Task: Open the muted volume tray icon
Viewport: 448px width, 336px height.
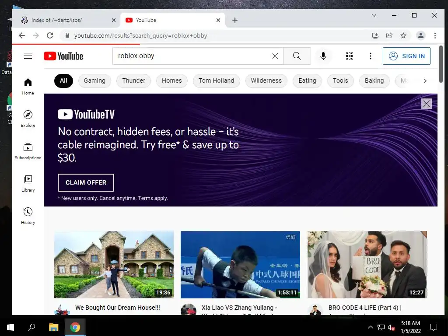Action: 391,327
